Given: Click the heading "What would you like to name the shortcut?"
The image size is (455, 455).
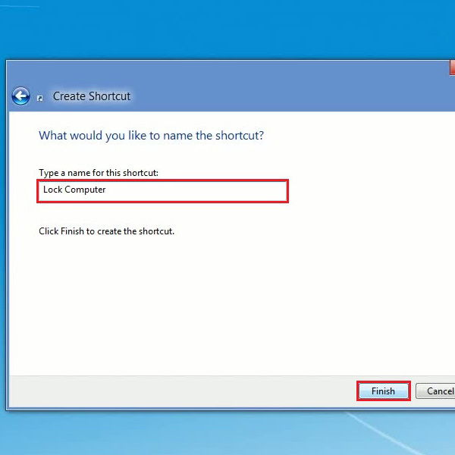Looking at the screenshot, I should [x=151, y=136].
